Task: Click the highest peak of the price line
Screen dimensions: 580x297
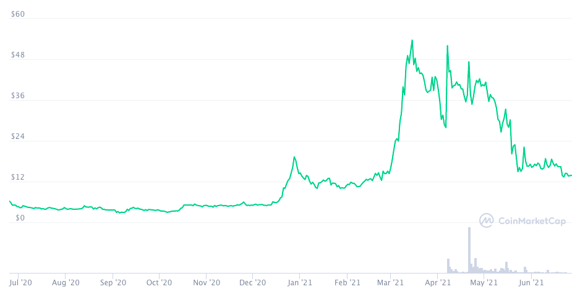Action: 412,41
